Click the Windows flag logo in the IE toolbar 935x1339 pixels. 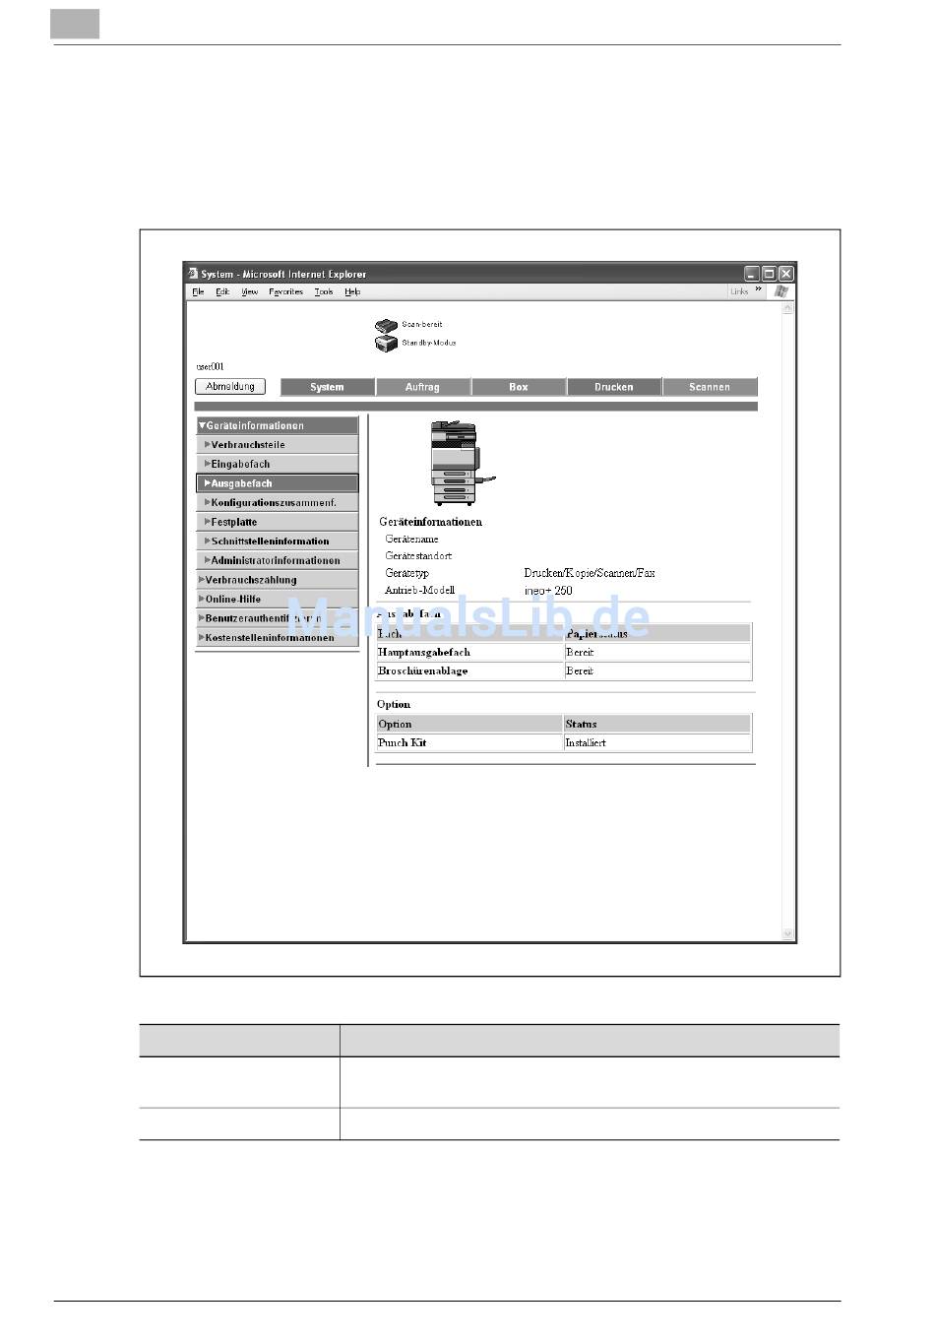pyautogui.click(x=781, y=291)
